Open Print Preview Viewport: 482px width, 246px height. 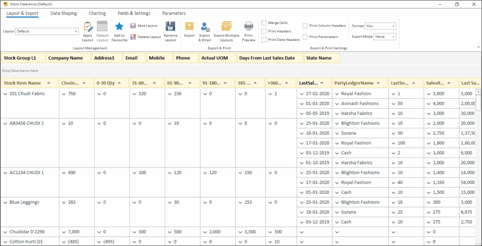(249, 27)
